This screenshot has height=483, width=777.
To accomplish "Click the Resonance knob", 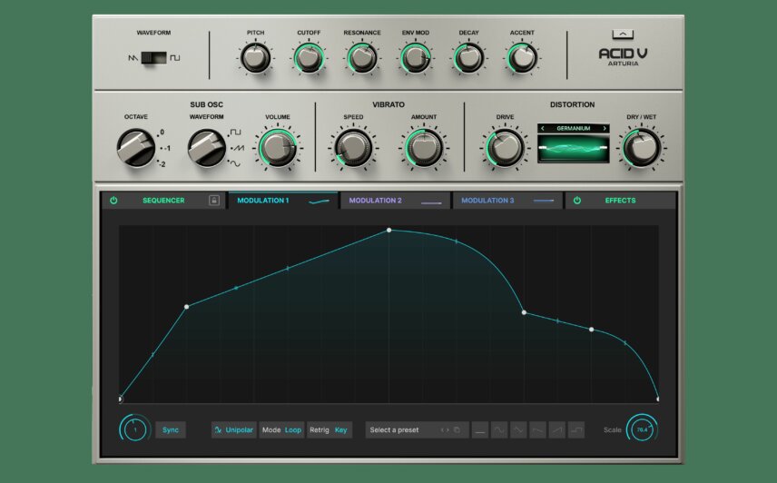I will coord(362,58).
